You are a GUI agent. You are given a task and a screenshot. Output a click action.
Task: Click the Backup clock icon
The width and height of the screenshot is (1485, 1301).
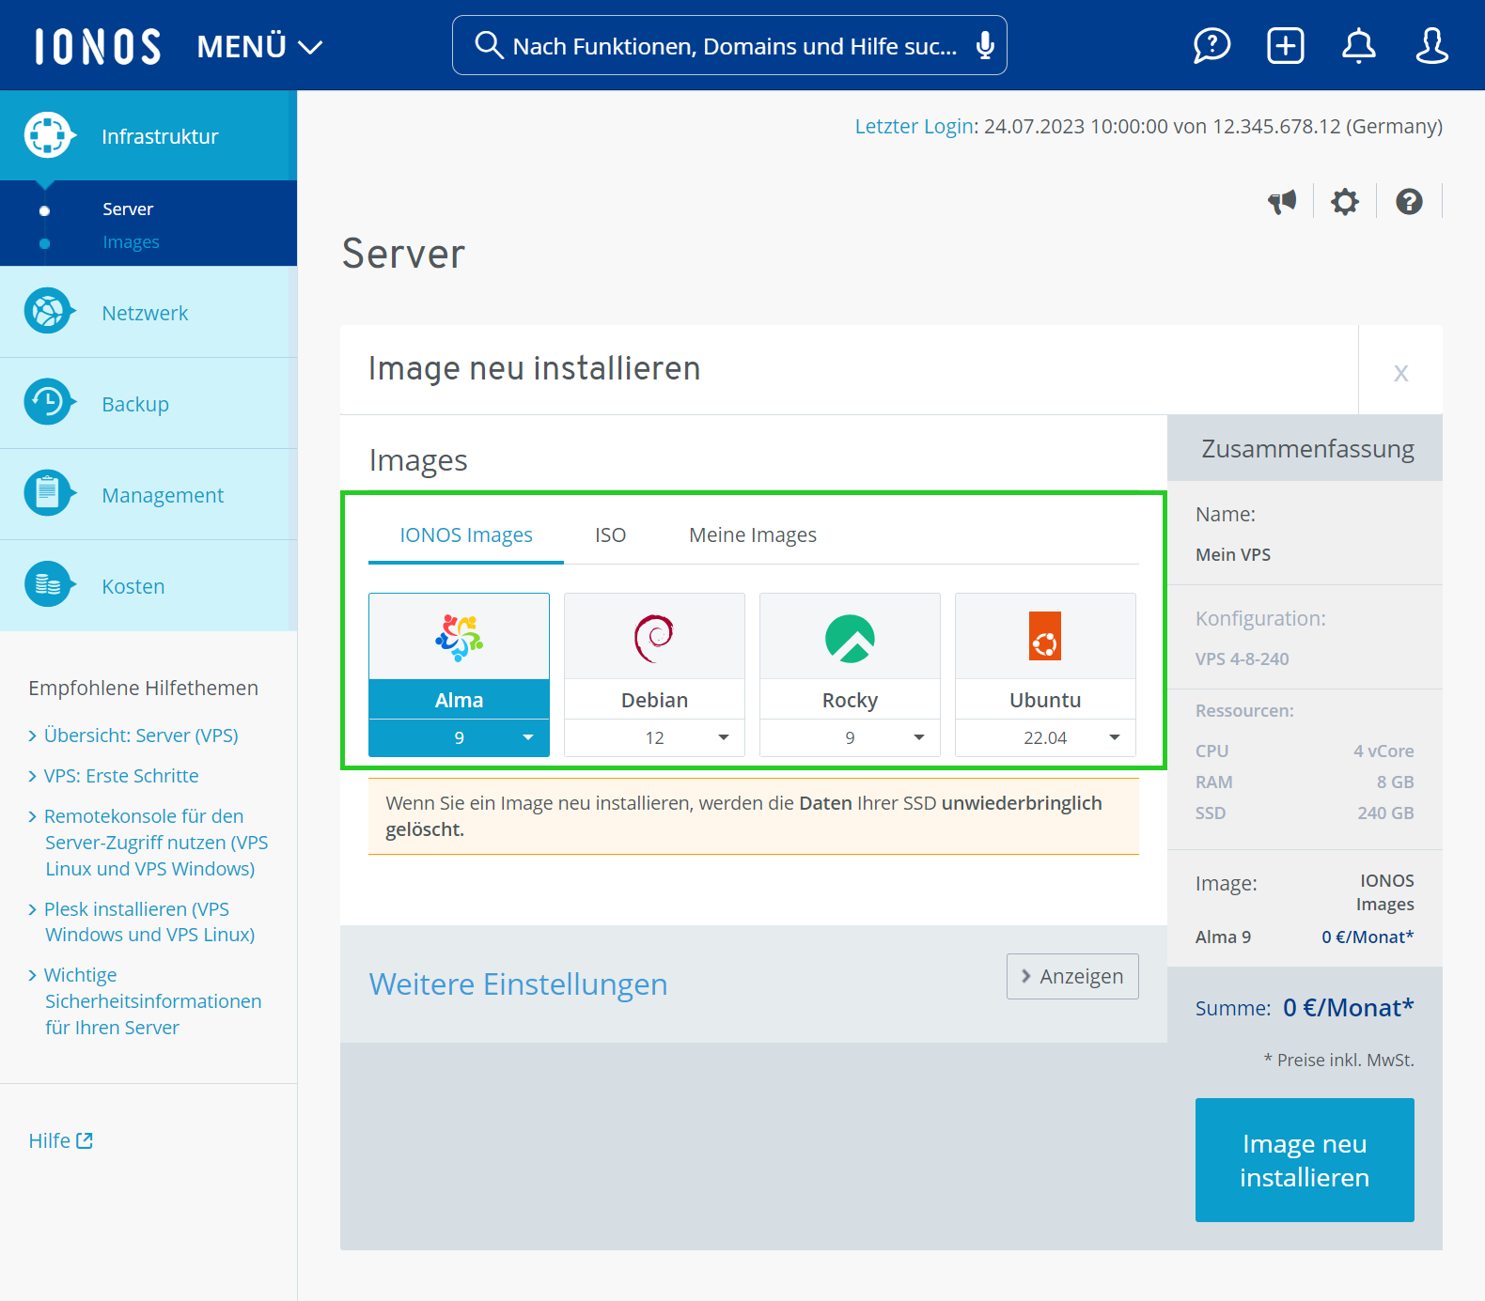(48, 402)
